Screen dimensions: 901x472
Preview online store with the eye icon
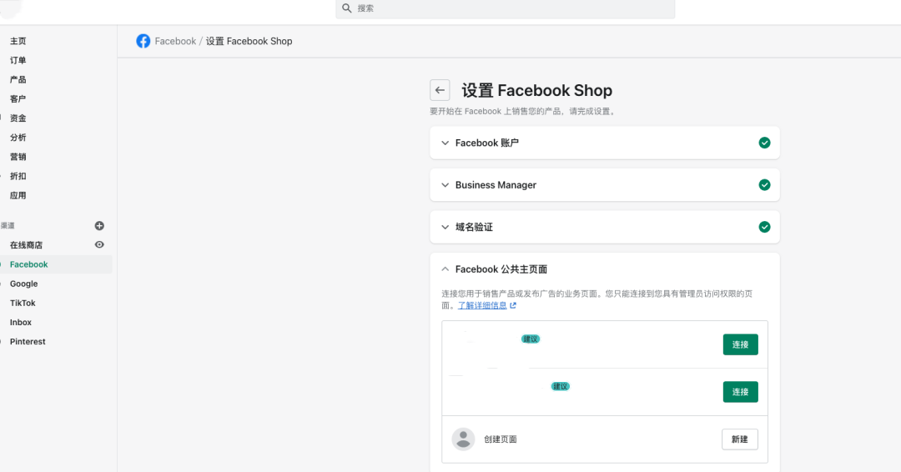tap(99, 244)
